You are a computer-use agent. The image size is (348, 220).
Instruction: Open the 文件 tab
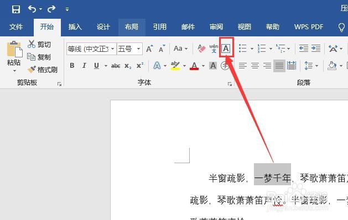tap(16, 27)
